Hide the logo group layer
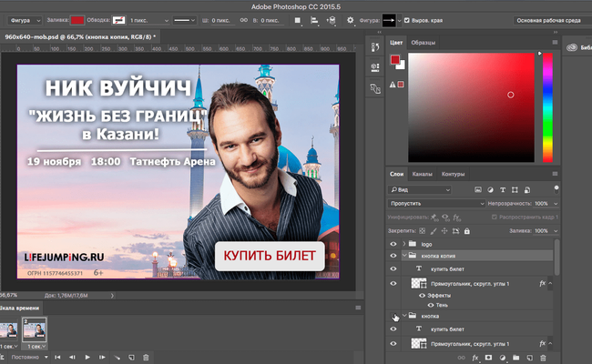 click(393, 244)
